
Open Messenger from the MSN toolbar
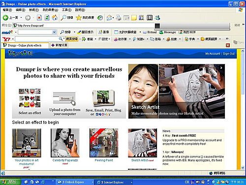tap(168, 32)
